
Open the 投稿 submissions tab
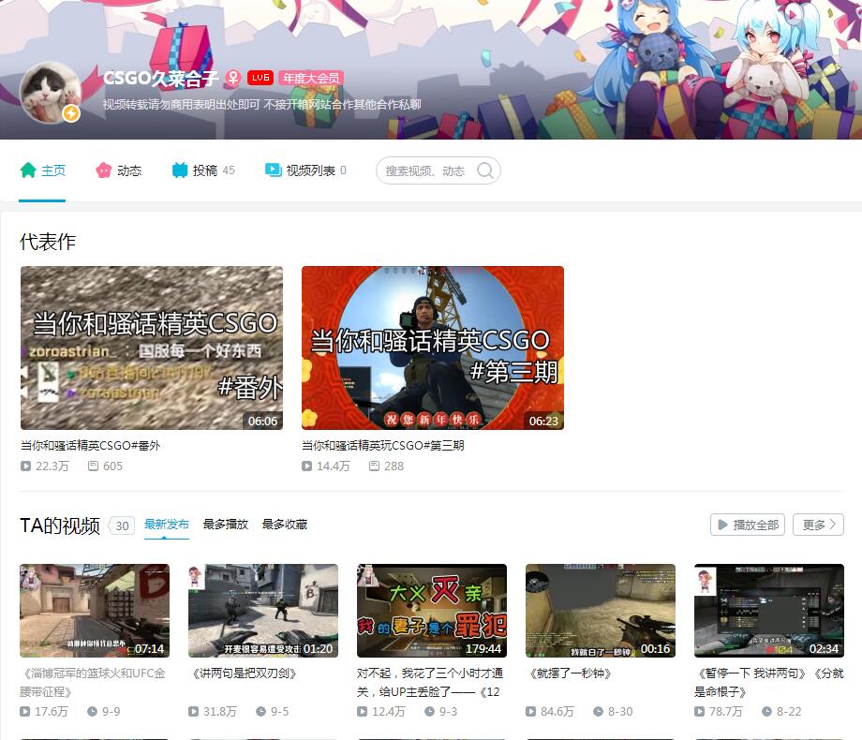[203, 170]
